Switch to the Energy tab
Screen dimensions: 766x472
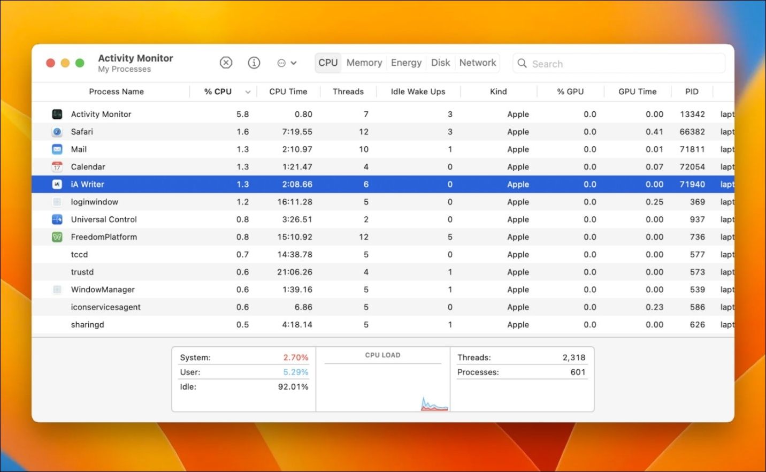[x=406, y=63]
